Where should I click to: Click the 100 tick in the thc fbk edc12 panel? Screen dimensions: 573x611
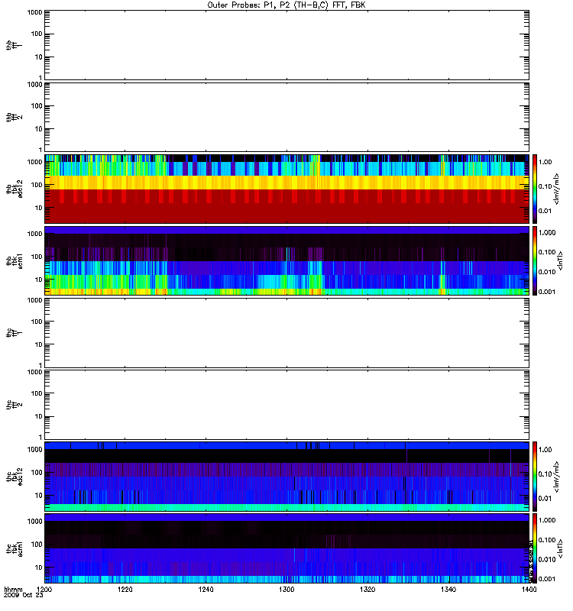(37, 472)
